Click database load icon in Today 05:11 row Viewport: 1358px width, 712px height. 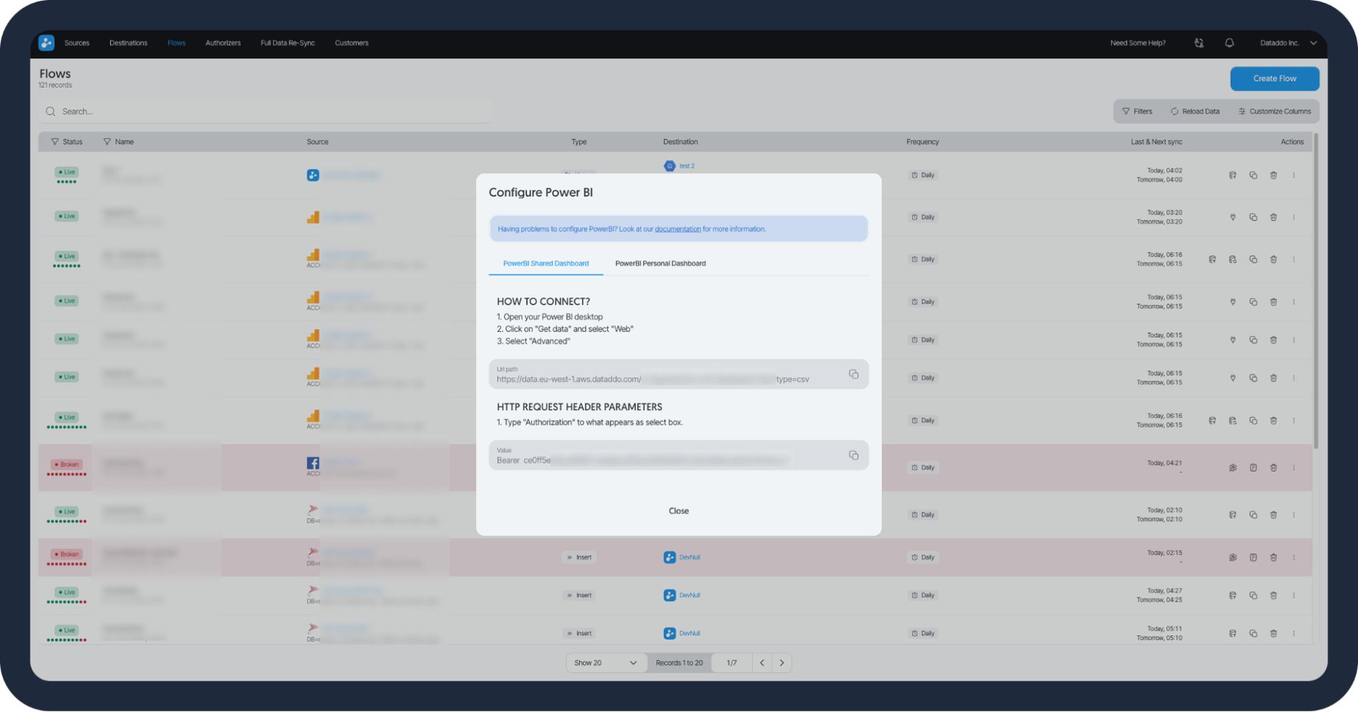pyautogui.click(x=1232, y=633)
